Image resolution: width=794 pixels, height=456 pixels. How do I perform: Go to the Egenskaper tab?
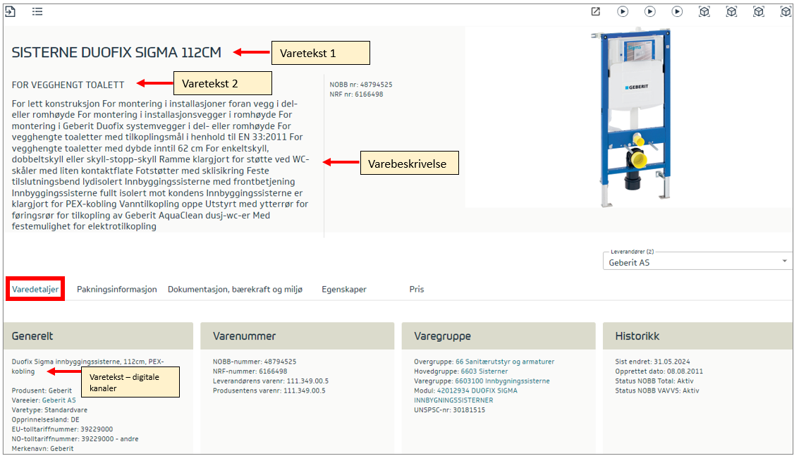tap(344, 289)
